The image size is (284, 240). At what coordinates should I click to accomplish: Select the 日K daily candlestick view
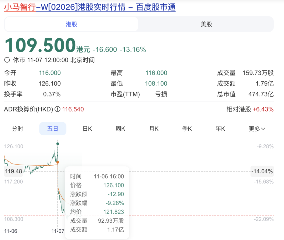[x=87, y=129]
